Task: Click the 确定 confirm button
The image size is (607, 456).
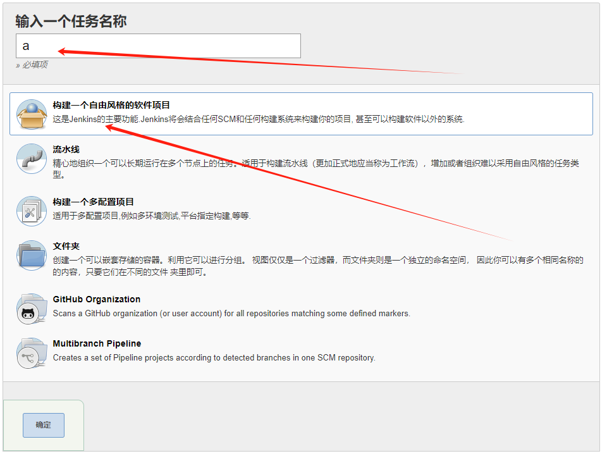Action: point(44,425)
